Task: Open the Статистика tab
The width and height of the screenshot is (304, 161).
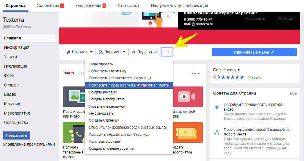Action: tap(128, 6)
